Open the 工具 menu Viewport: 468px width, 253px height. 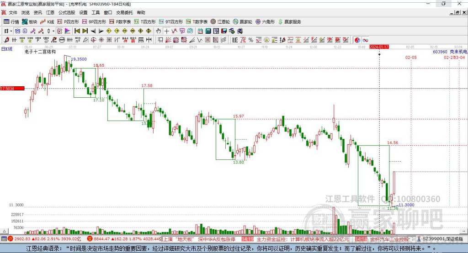coord(96,12)
